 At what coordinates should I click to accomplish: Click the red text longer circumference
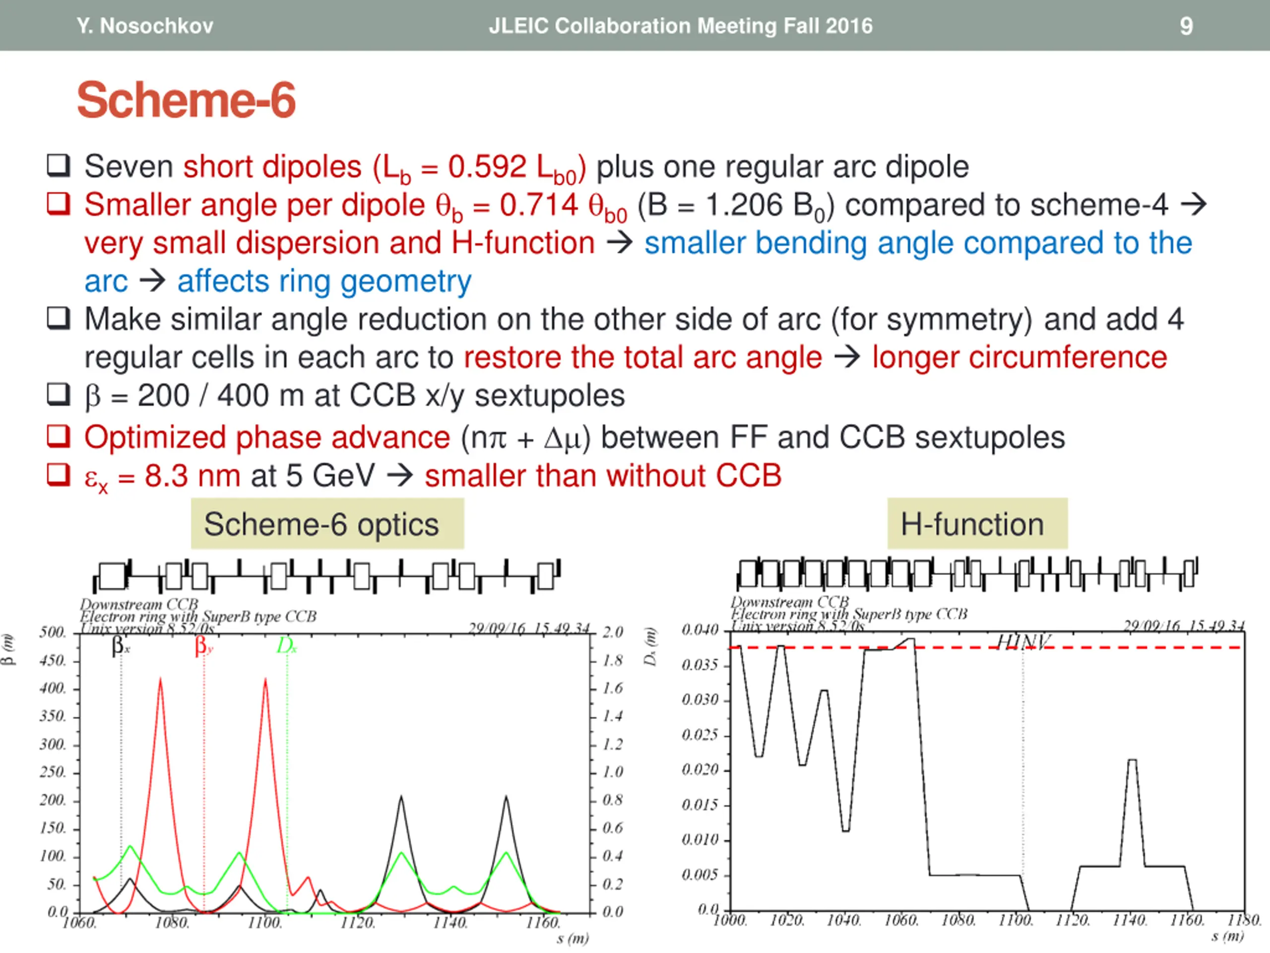[x=1019, y=357]
